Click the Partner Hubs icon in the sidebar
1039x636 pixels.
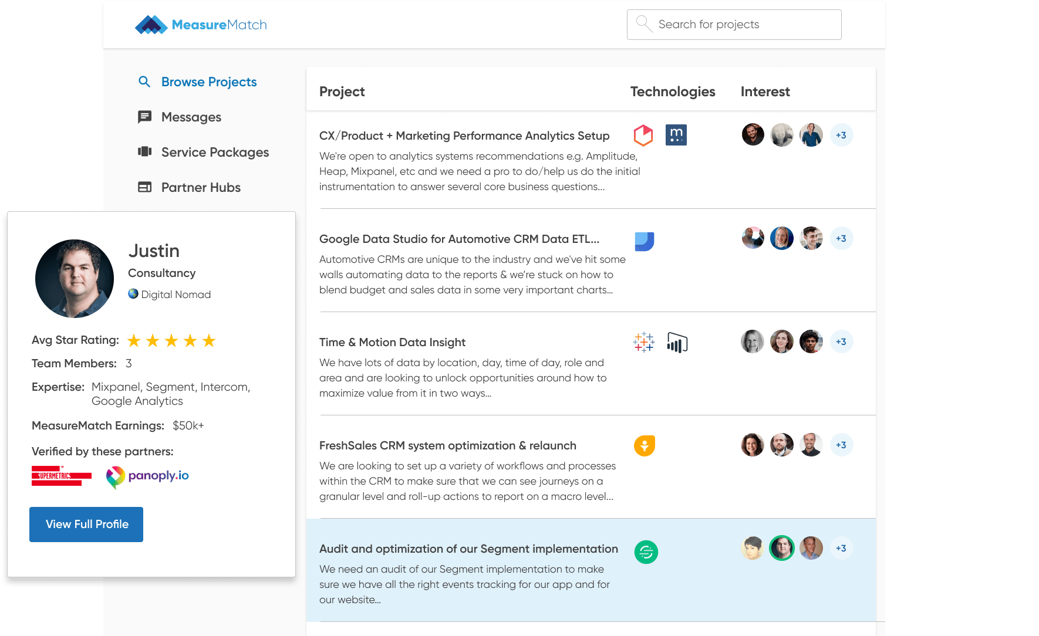click(x=144, y=187)
